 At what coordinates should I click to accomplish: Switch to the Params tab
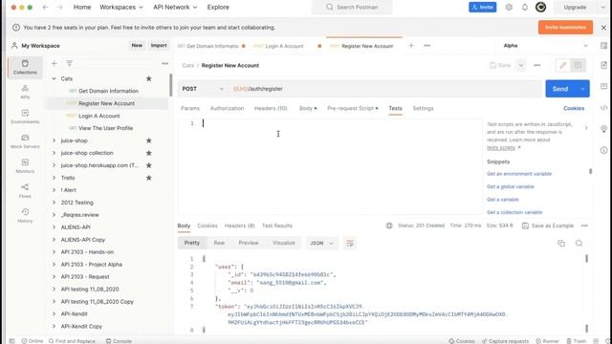[190, 108]
